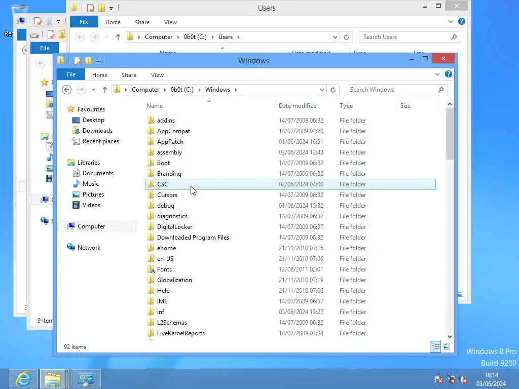The width and height of the screenshot is (519, 389).
Task: Open Customize Quick Access Toolbar dropdown in Windows window
Action: point(98,61)
